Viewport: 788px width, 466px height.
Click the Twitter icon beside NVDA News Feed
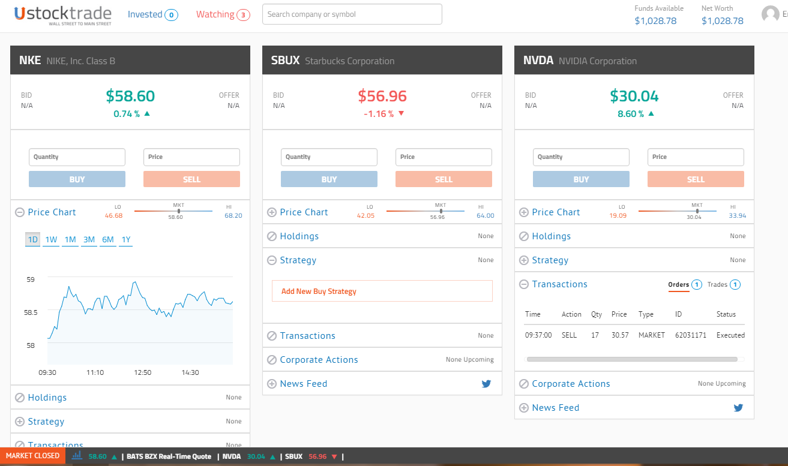[738, 407]
